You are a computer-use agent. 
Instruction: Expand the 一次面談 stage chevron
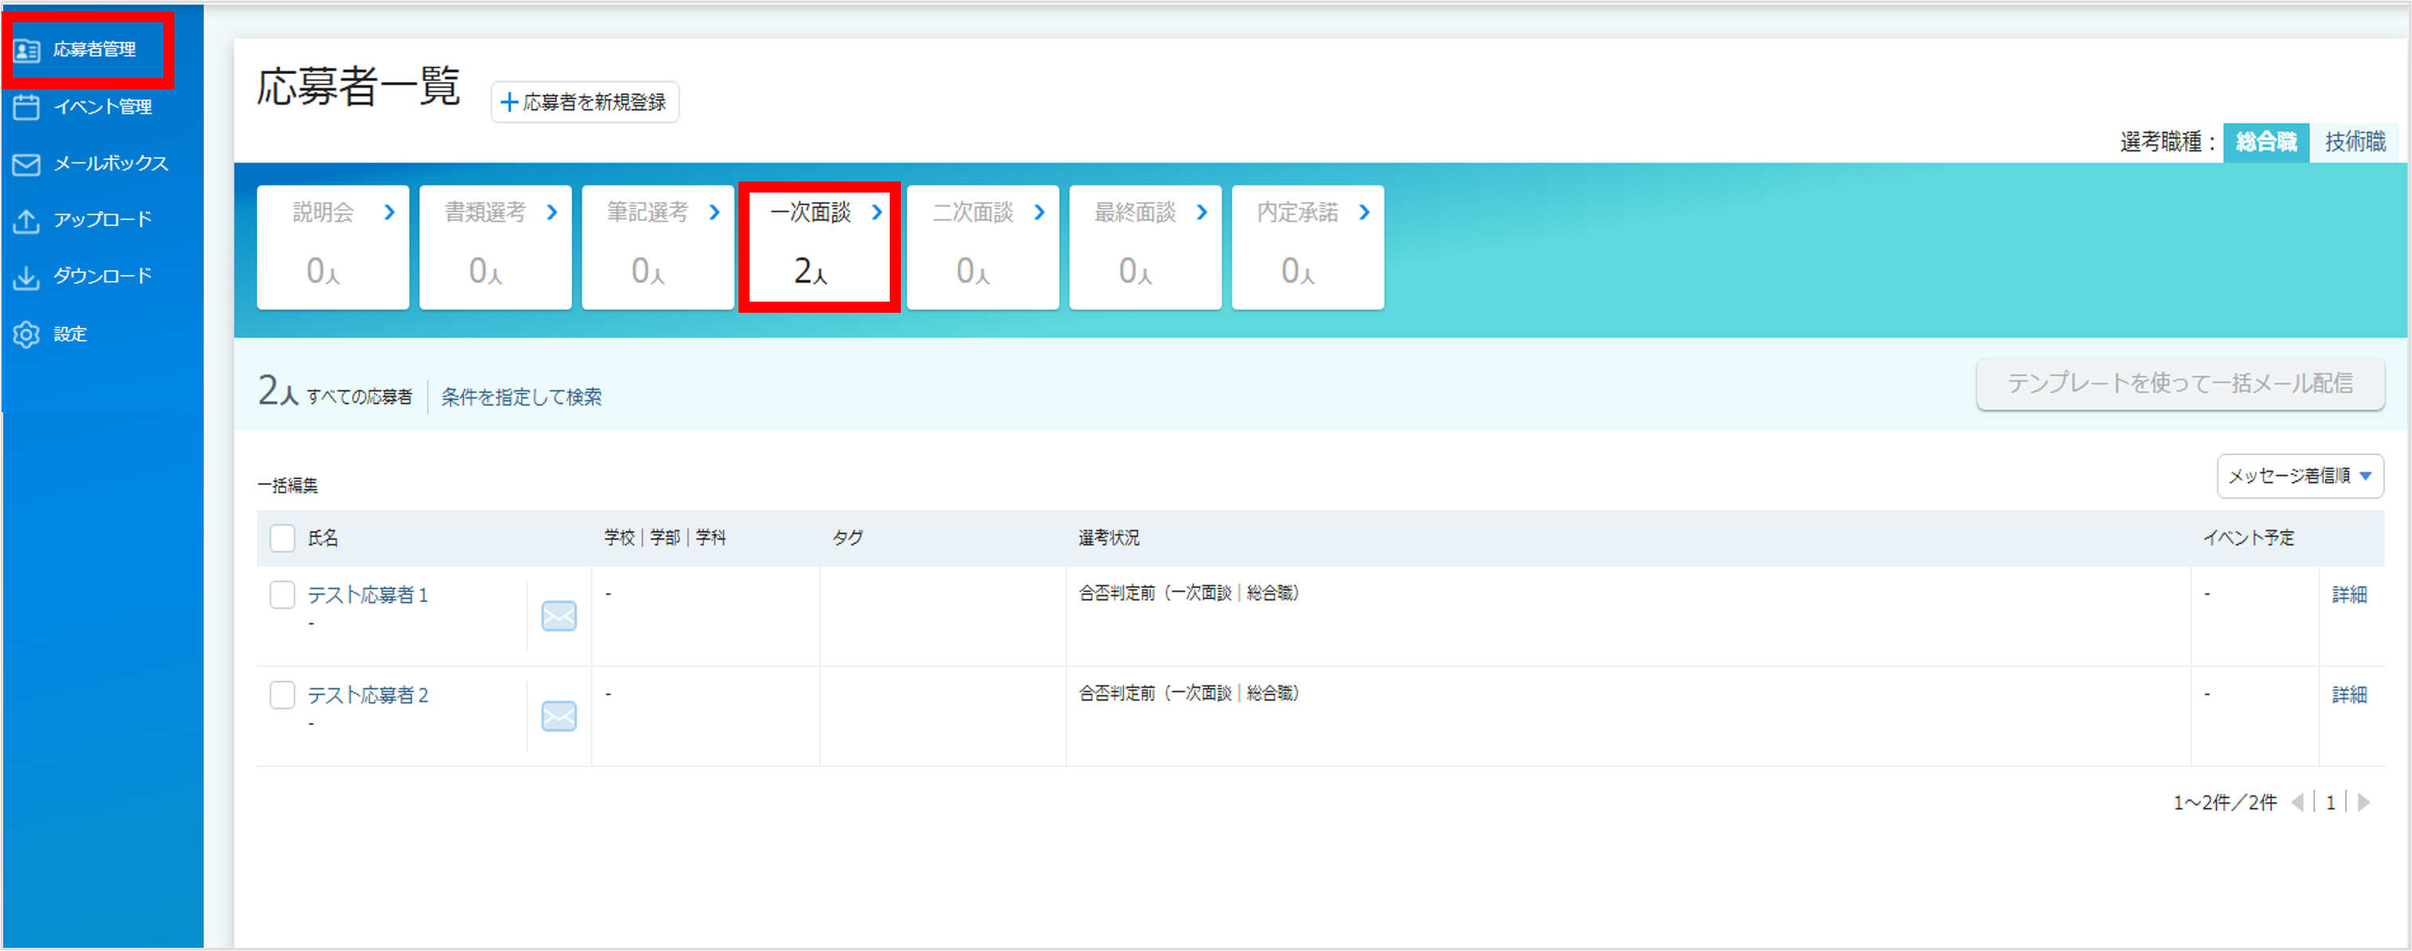[877, 213]
